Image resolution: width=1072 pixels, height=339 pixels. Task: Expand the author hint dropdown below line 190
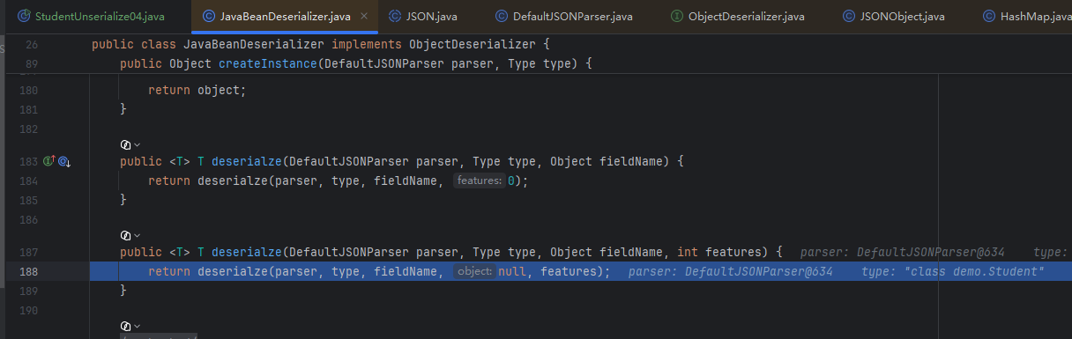point(137,327)
